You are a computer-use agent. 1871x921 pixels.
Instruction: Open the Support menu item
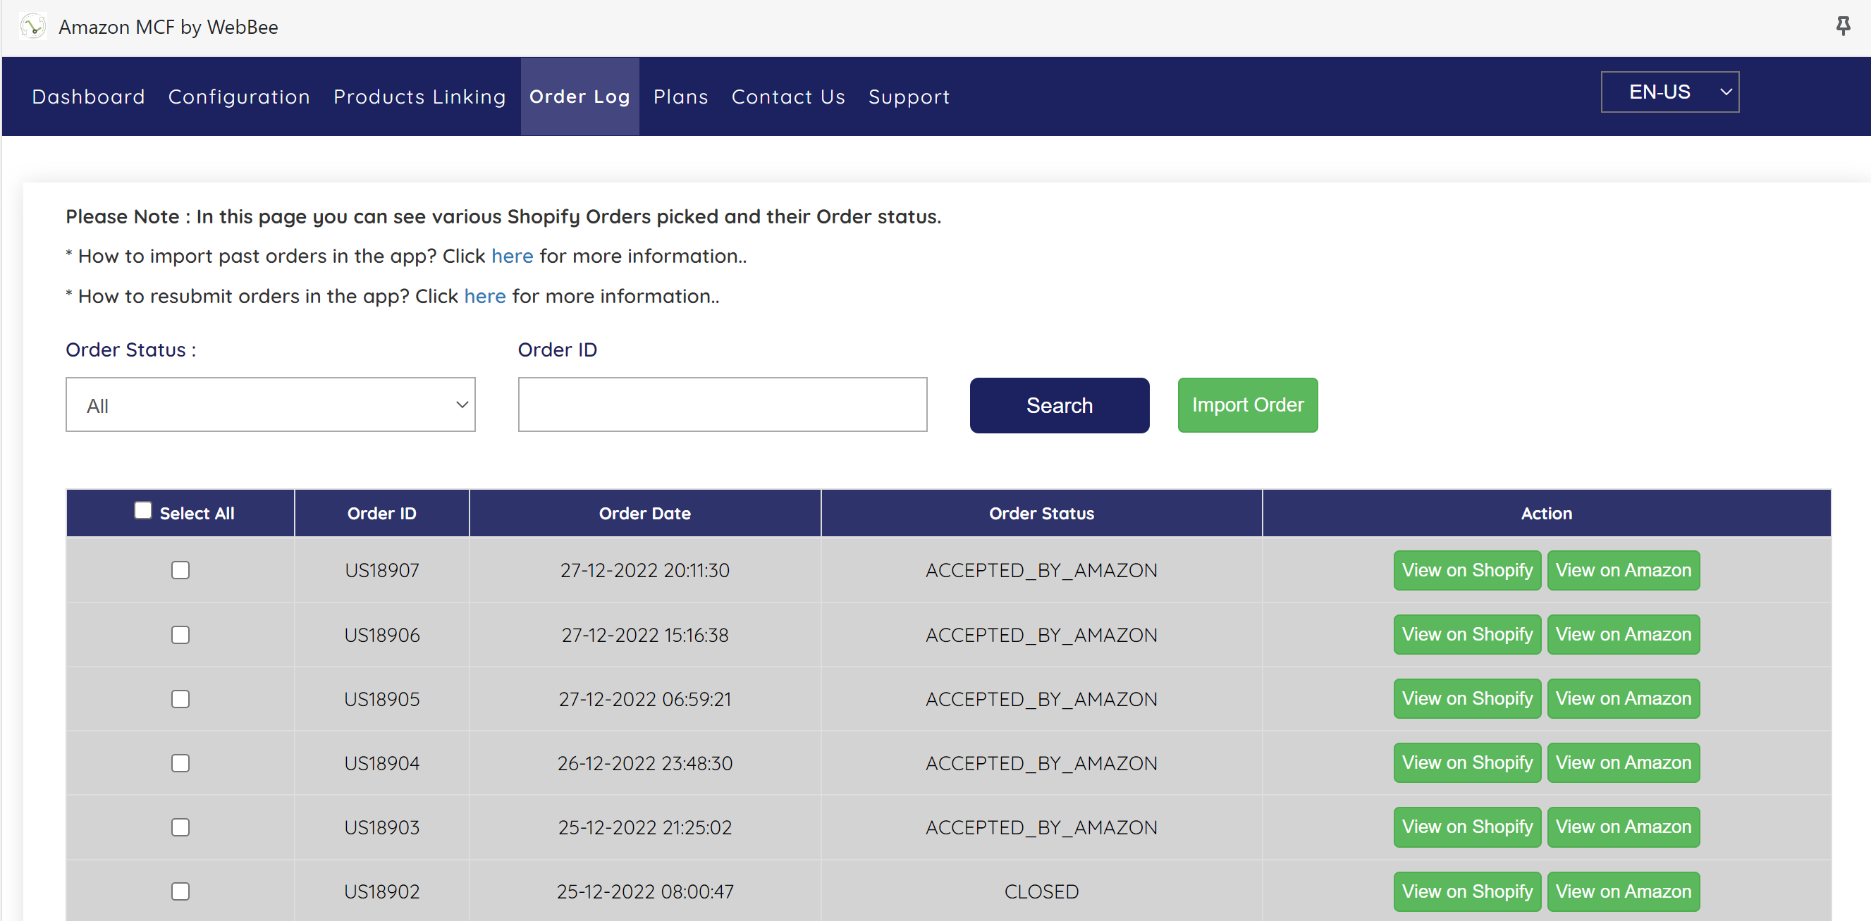909,97
